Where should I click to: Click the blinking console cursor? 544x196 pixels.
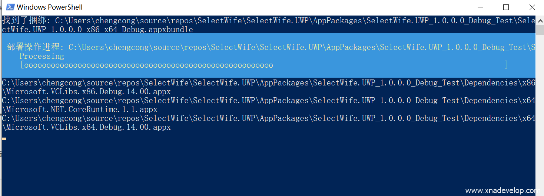(x=4, y=139)
